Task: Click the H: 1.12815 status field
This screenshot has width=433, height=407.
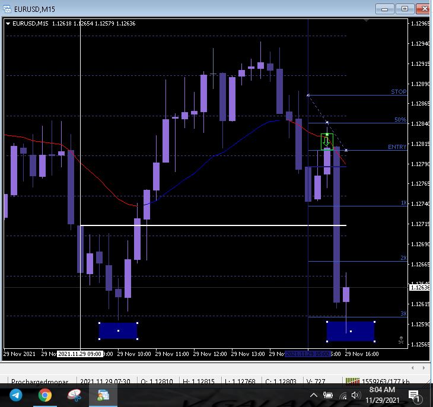Action: coord(199,381)
